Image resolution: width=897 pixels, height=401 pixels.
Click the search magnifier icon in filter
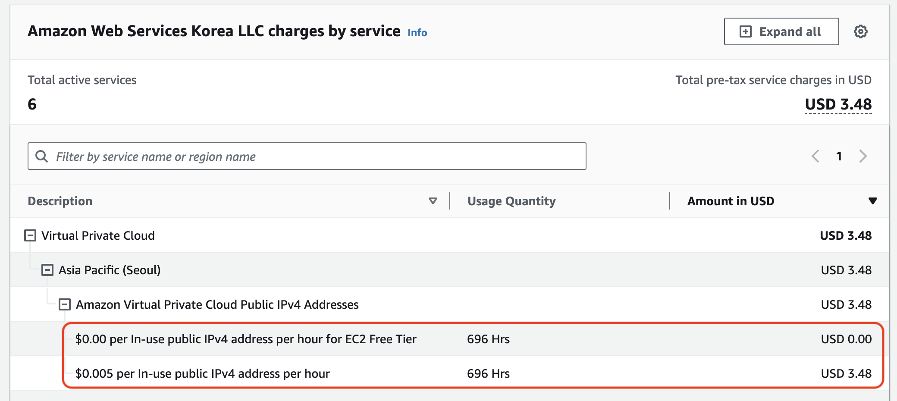click(41, 156)
